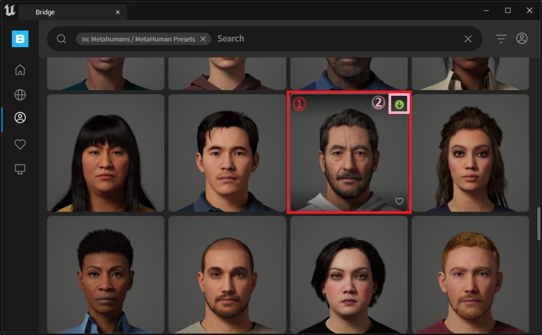This screenshot has height=335, width=542.
Task: Clear the search bar contents
Action: pyautogui.click(x=468, y=39)
